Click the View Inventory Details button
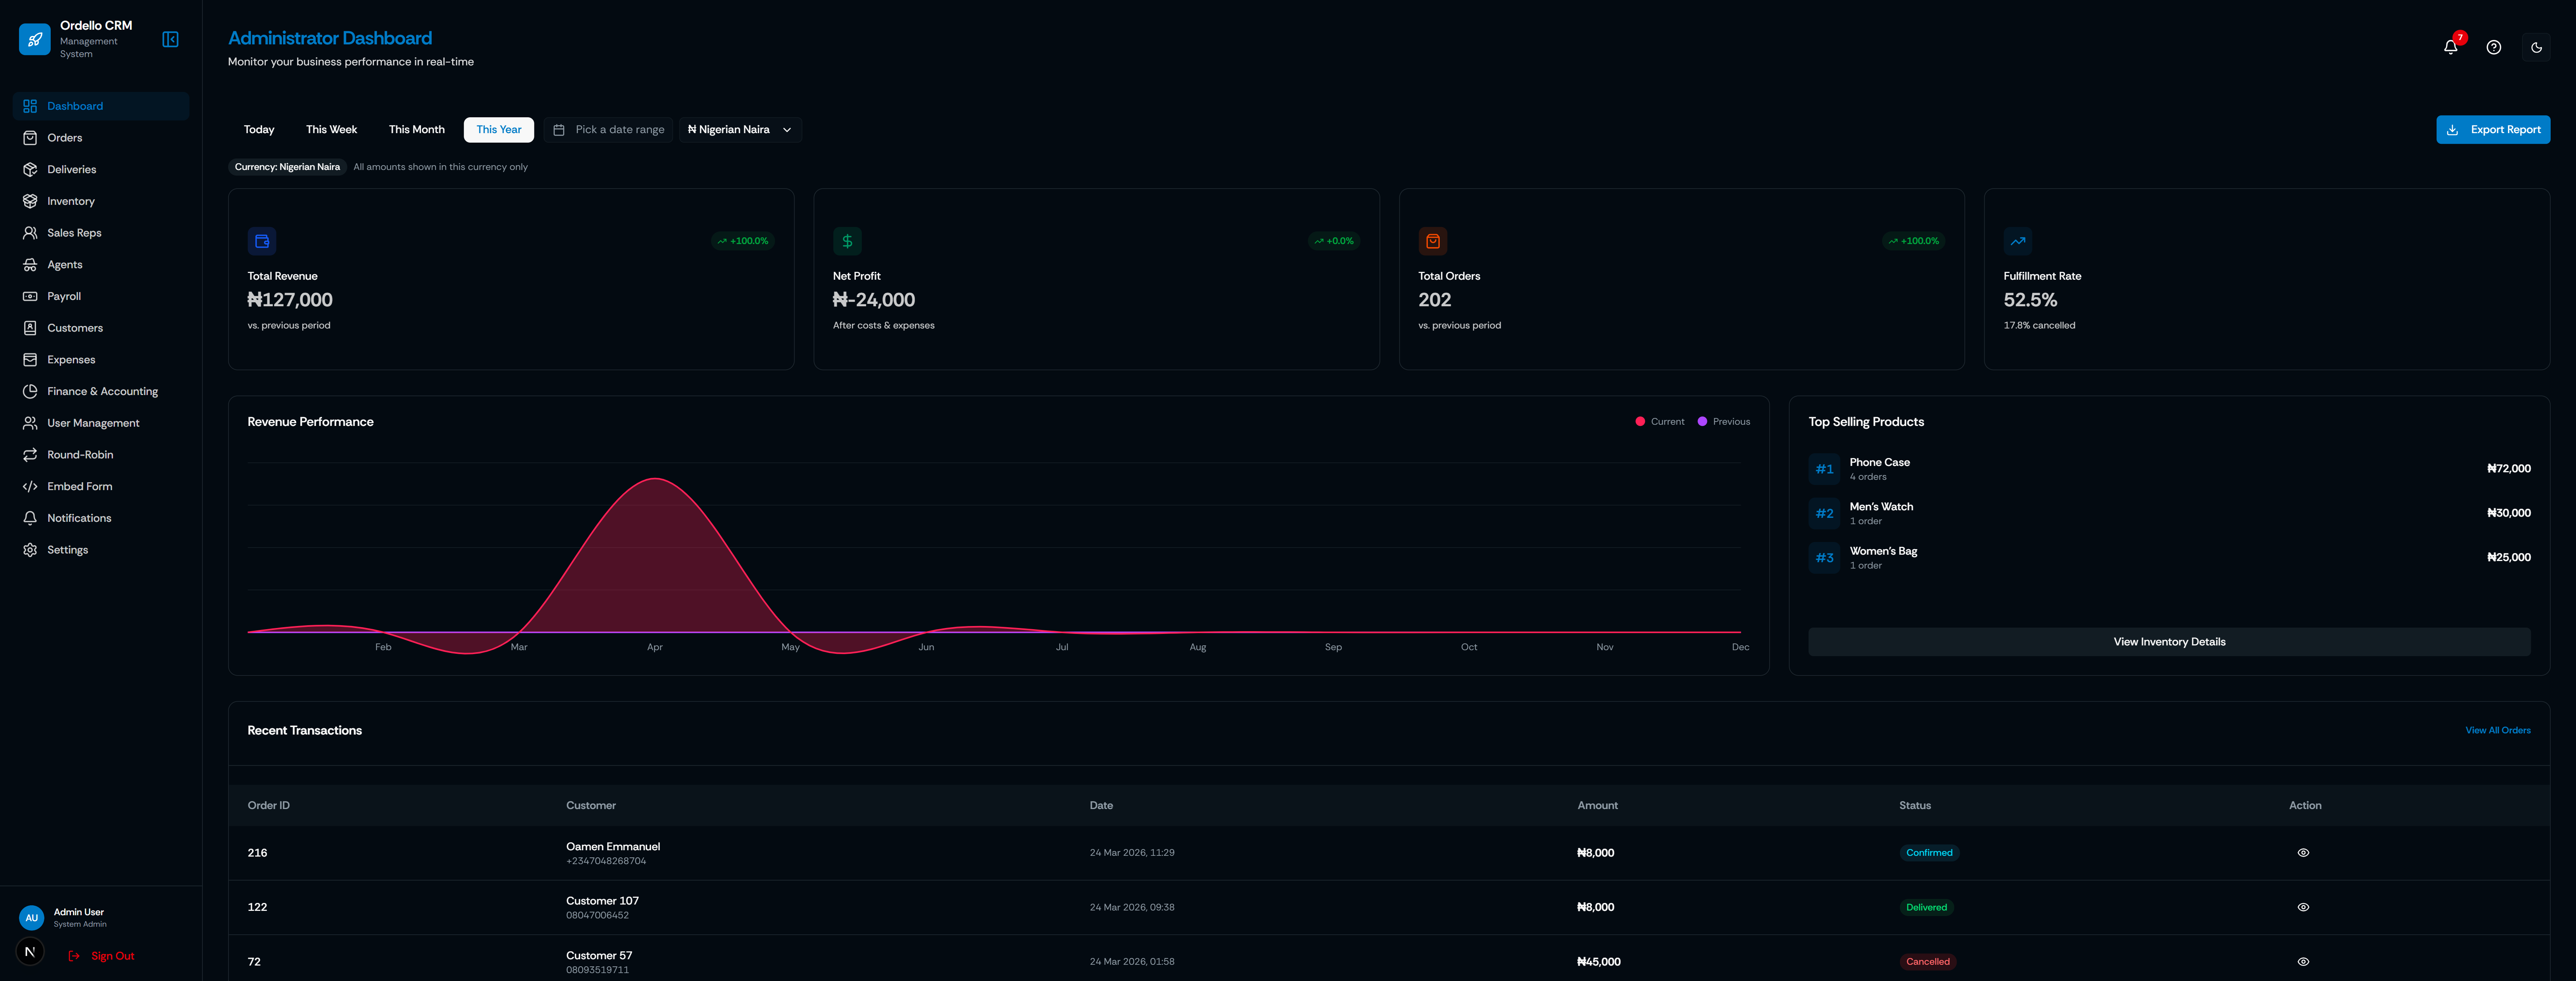 2169,642
